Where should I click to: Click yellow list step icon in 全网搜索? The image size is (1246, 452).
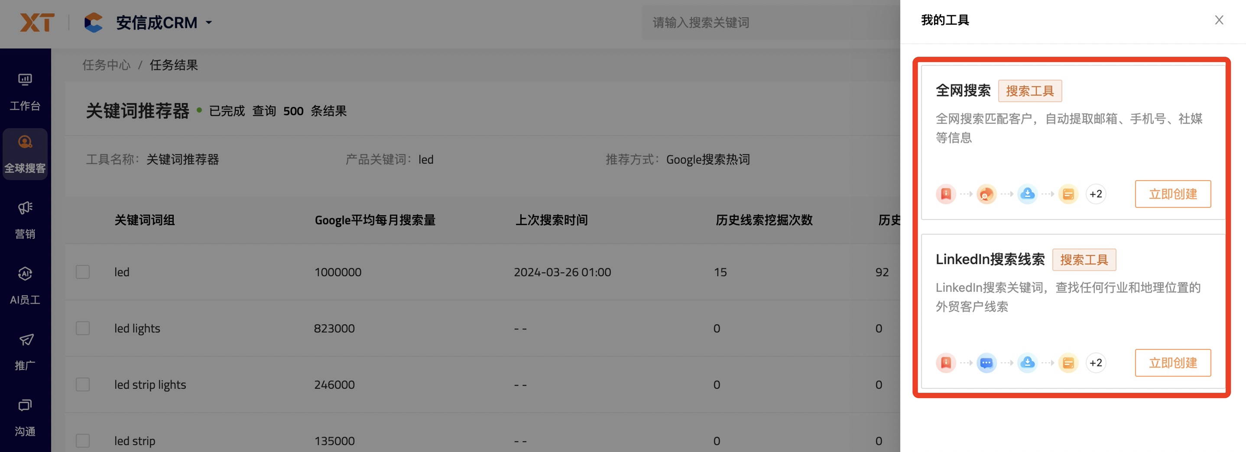(x=1068, y=194)
